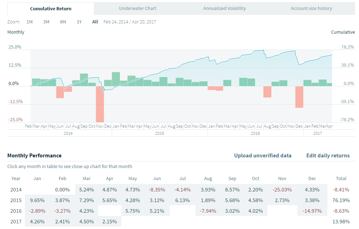The width and height of the screenshot is (359, 229).
Task: Select the All zoom option
Action: click(x=95, y=22)
